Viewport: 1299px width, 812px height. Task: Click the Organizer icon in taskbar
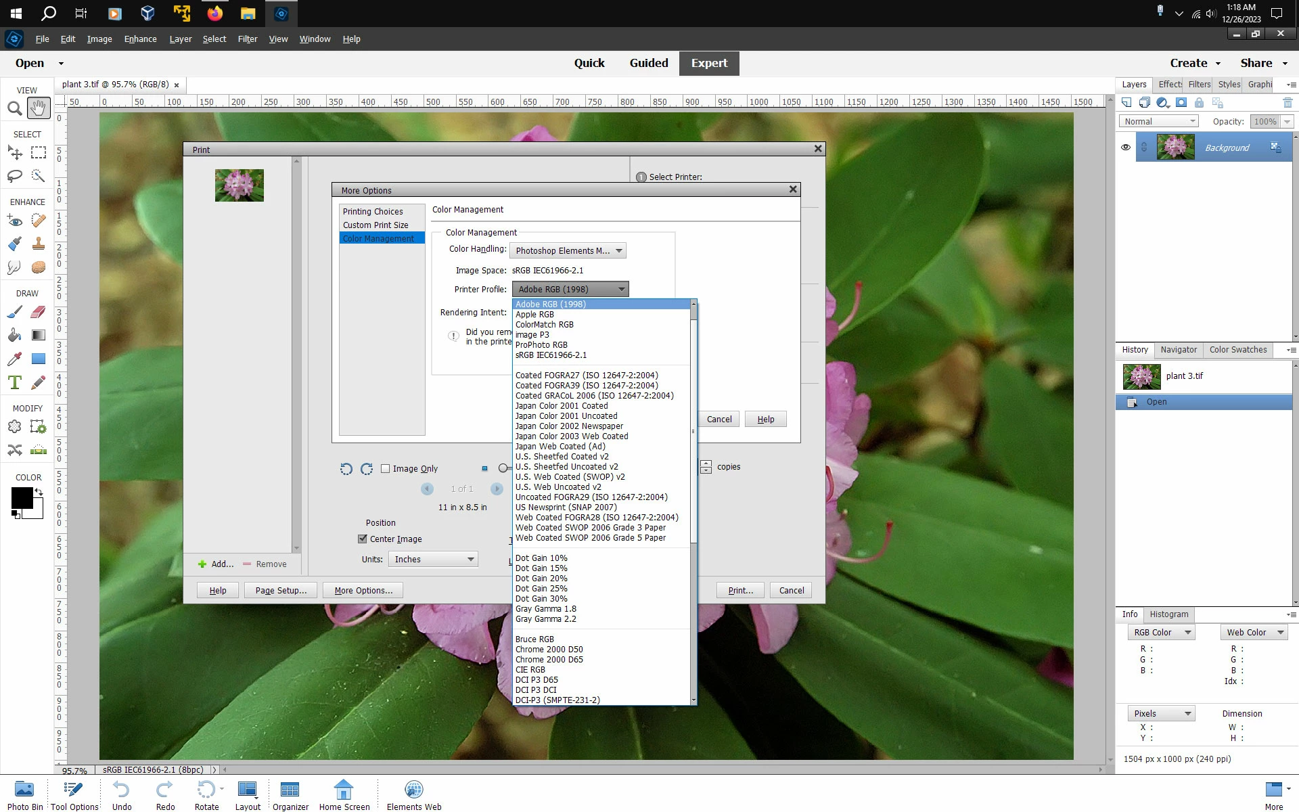290,795
